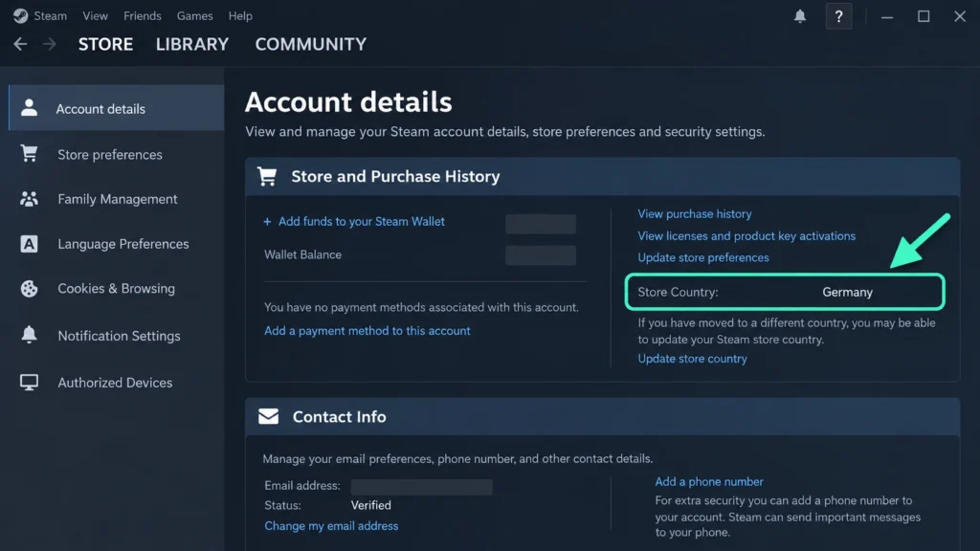Open the View menu

pyautogui.click(x=95, y=15)
